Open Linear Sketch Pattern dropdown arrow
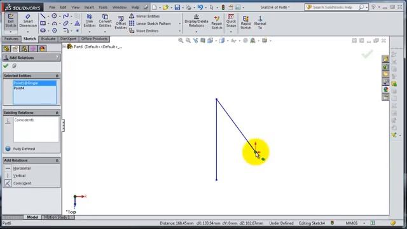This screenshot has height=229, width=407. (x=179, y=24)
